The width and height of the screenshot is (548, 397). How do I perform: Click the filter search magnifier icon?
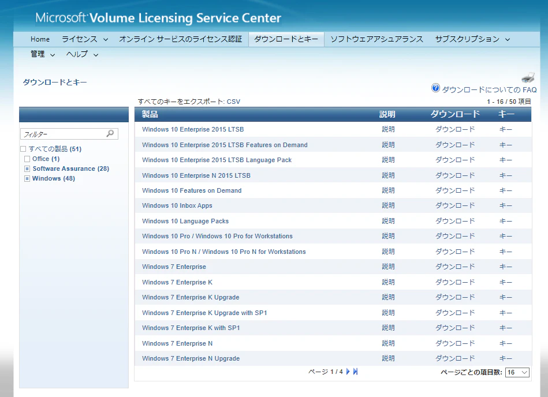(x=110, y=133)
